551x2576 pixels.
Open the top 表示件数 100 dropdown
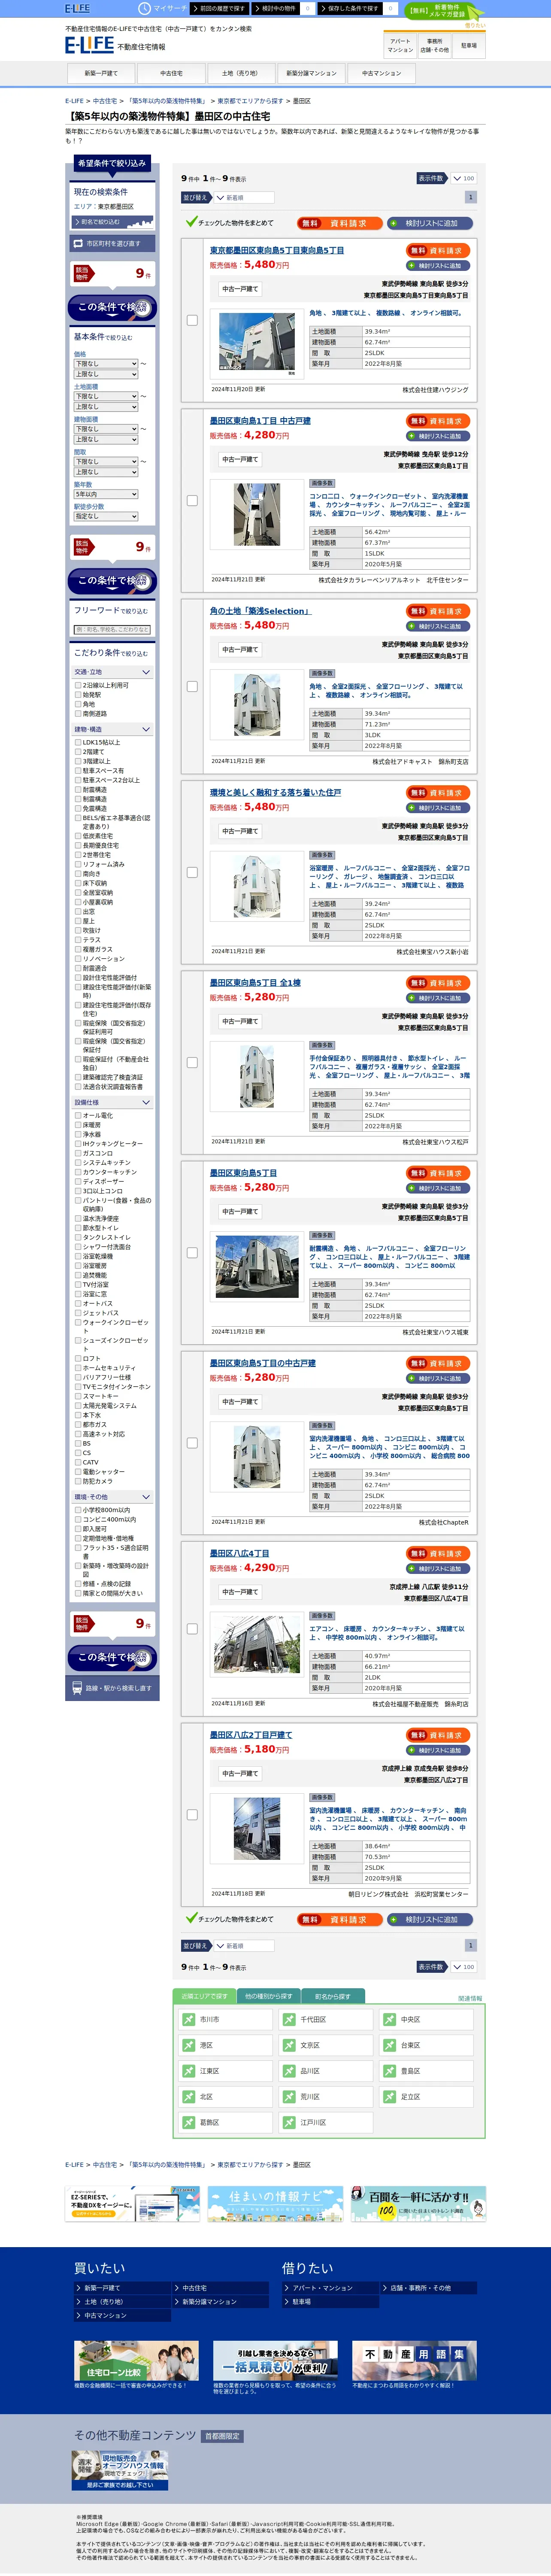[463, 178]
